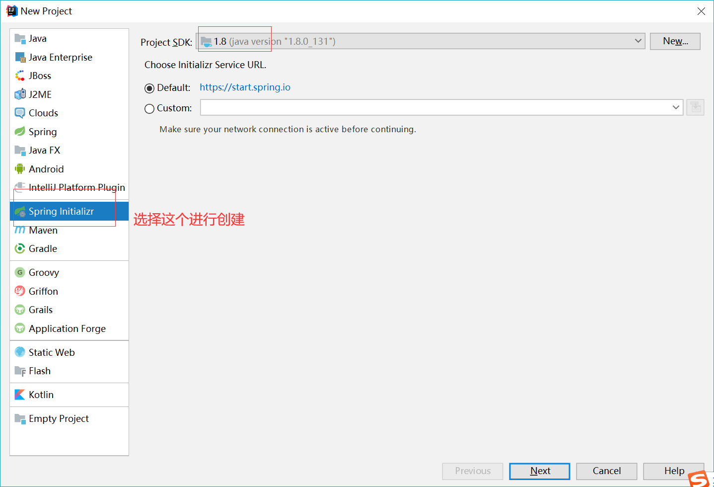Click the Grails green icon
This screenshot has width=714, height=487.
click(x=20, y=310)
